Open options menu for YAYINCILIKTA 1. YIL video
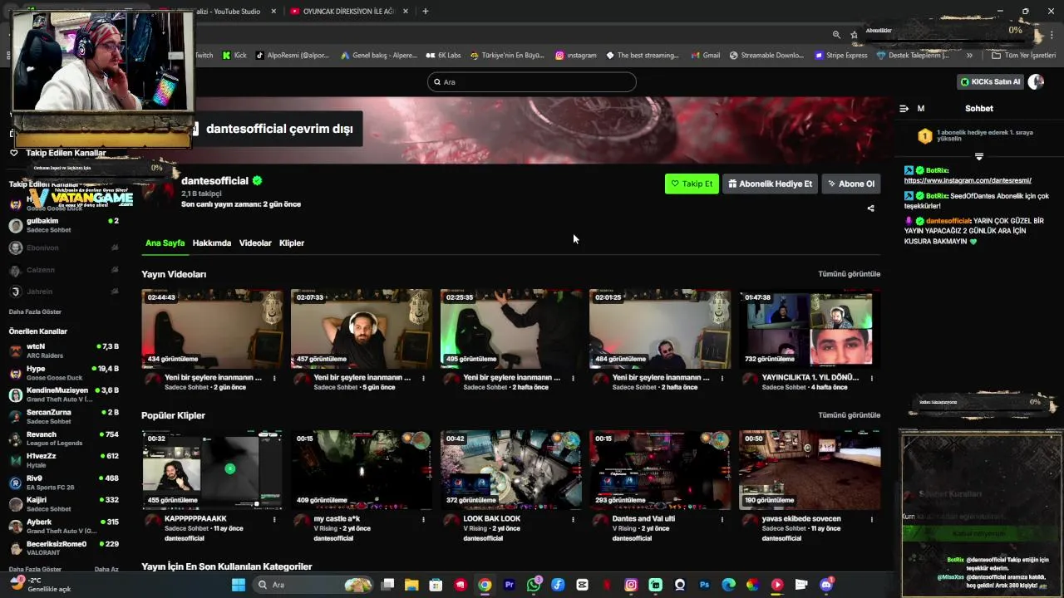 click(x=871, y=378)
